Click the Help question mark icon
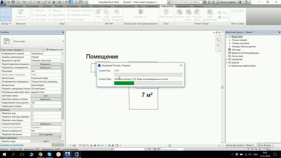This screenshot has width=281, height=158. click(246, 2)
